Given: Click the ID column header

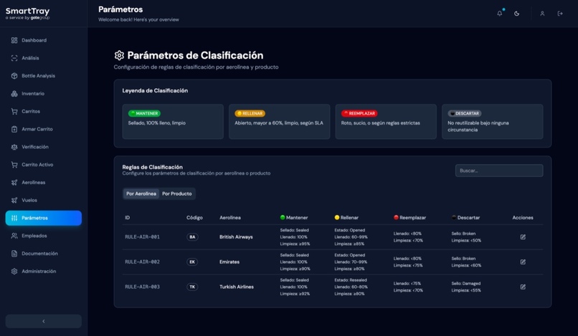Looking at the screenshot, I should click(x=127, y=218).
